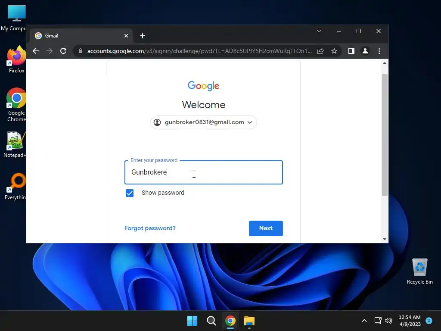Click the blue Next button
This screenshot has width=441, height=331.
pos(266,228)
